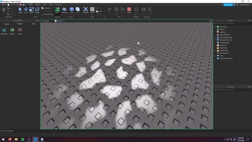Toggle the Join Surfaces option

(x=47, y=14)
